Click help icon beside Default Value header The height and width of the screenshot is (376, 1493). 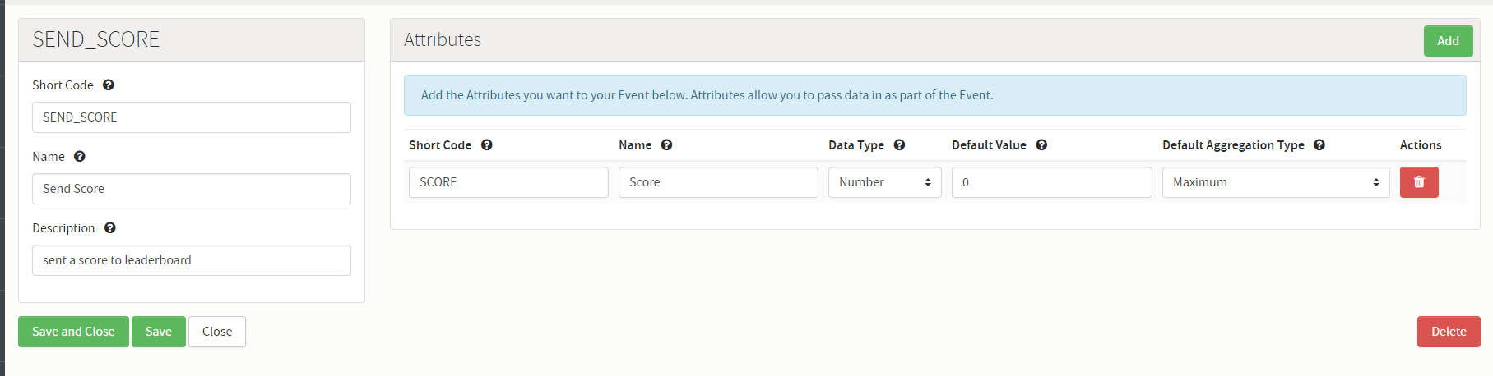click(1041, 145)
